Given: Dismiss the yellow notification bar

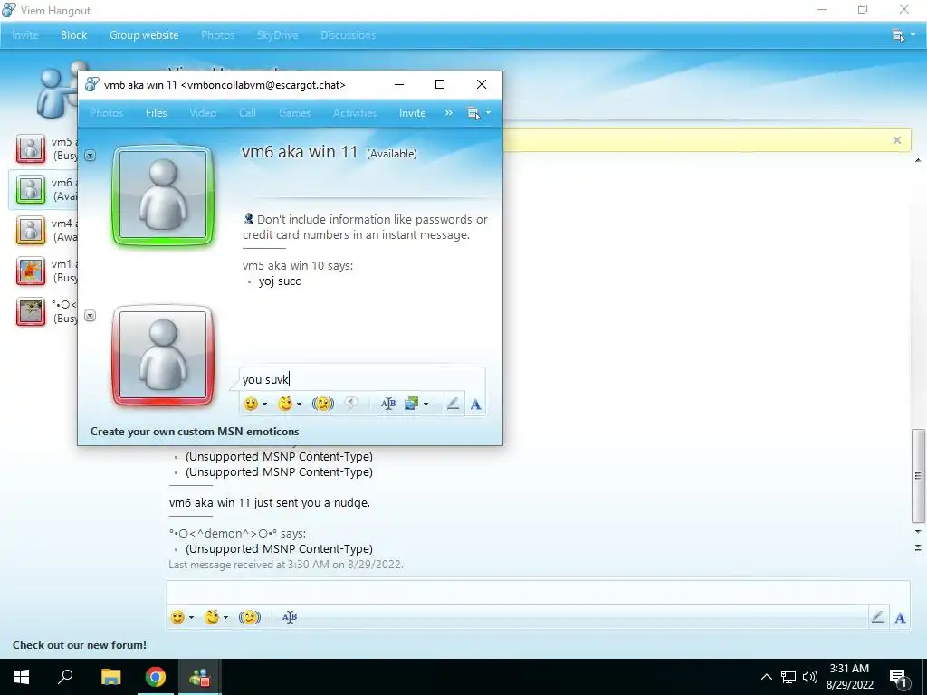Looking at the screenshot, I should 897,140.
